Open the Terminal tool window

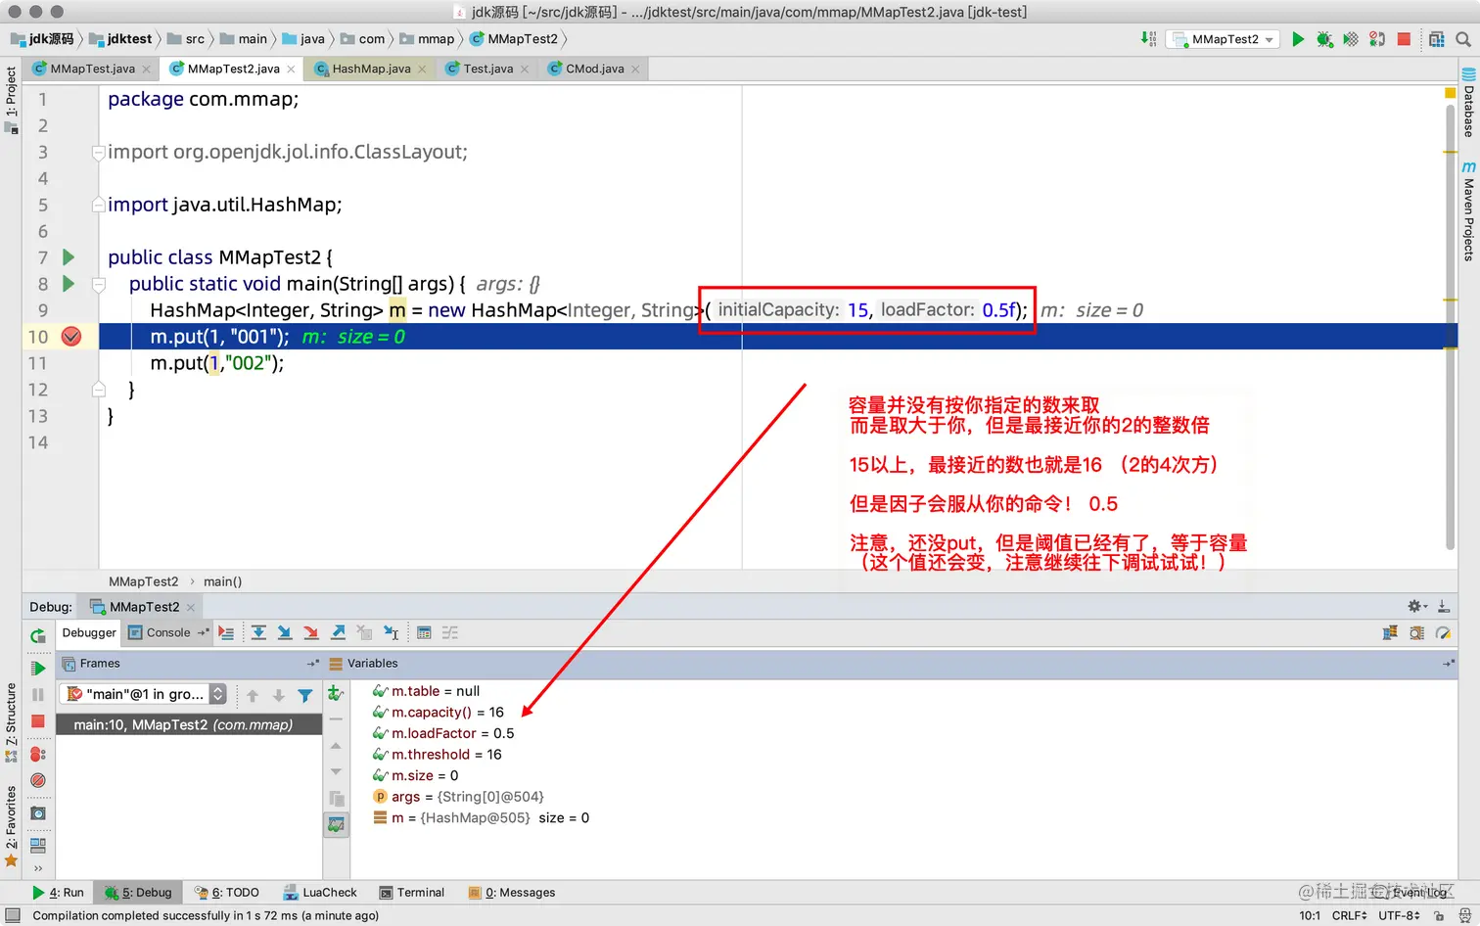click(x=412, y=893)
